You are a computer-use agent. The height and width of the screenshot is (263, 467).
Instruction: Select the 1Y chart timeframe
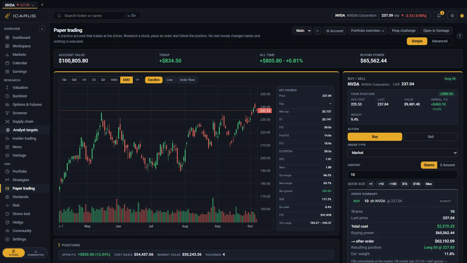tap(137, 80)
